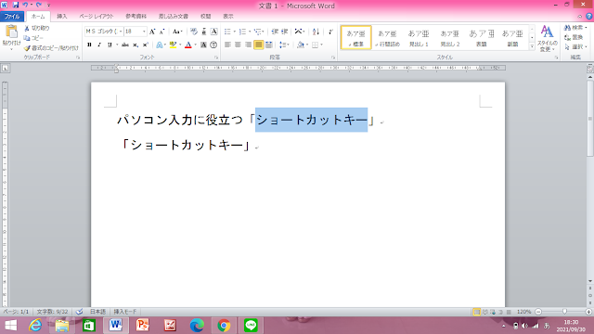Viewport: 594px width, 334px height.
Task: Switch to the Page Layout (ページレイアウト) tab
Action: [97, 17]
